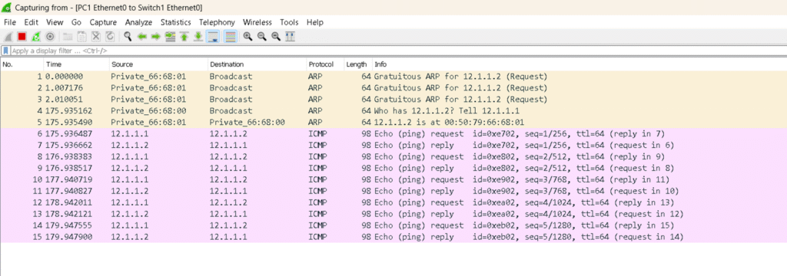Open the File menu

click(10, 22)
